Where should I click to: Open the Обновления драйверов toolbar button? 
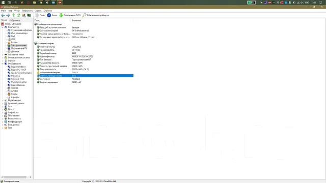pyautogui.click(x=96, y=15)
